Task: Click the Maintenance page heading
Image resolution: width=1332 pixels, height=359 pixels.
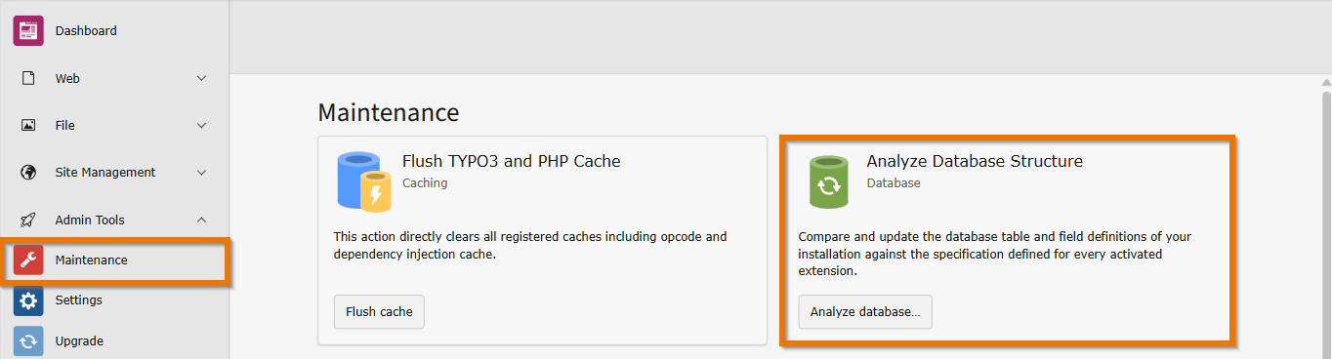Action: [389, 112]
